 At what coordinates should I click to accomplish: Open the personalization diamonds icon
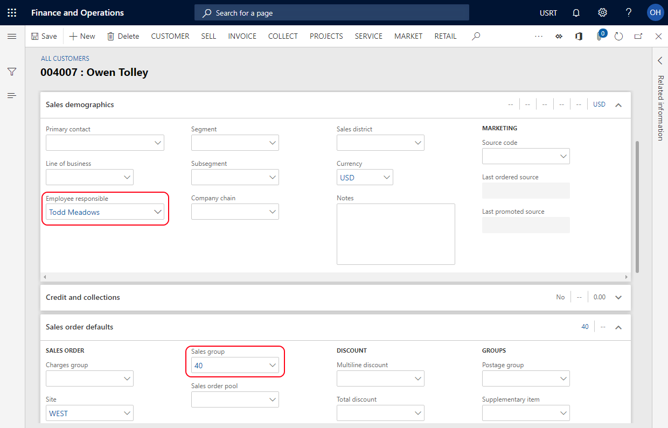pos(559,36)
